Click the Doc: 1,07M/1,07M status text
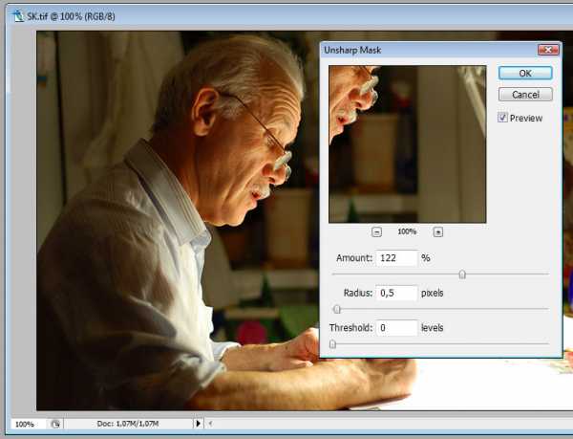 128,424
